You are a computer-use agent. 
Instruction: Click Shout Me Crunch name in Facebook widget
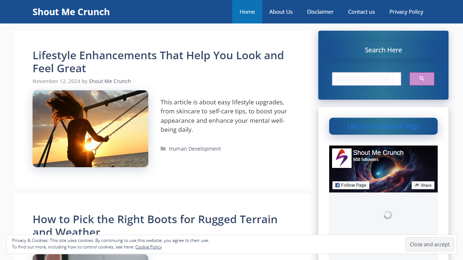click(x=378, y=153)
